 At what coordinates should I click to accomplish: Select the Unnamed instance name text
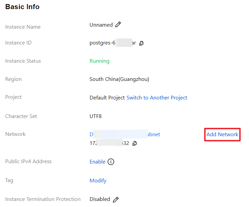point(101,25)
